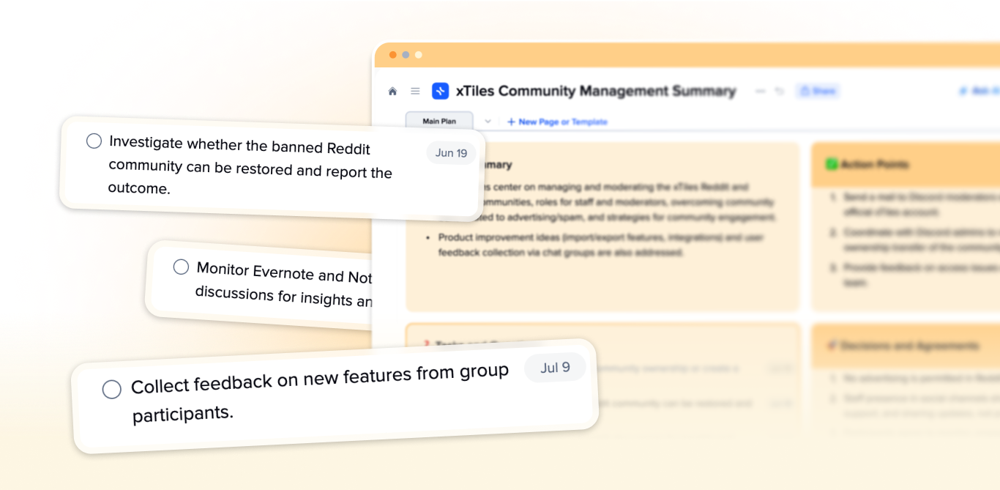Viewport: 1000px width, 490px height.
Task: Open the hamburger menu icon
Action: [415, 92]
